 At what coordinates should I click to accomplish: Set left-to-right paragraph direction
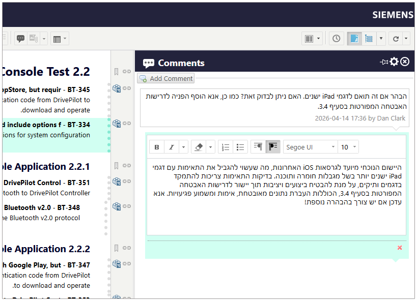tap(258, 147)
